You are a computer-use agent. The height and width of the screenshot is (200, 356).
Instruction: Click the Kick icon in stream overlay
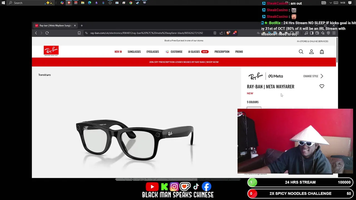[x=164, y=187]
